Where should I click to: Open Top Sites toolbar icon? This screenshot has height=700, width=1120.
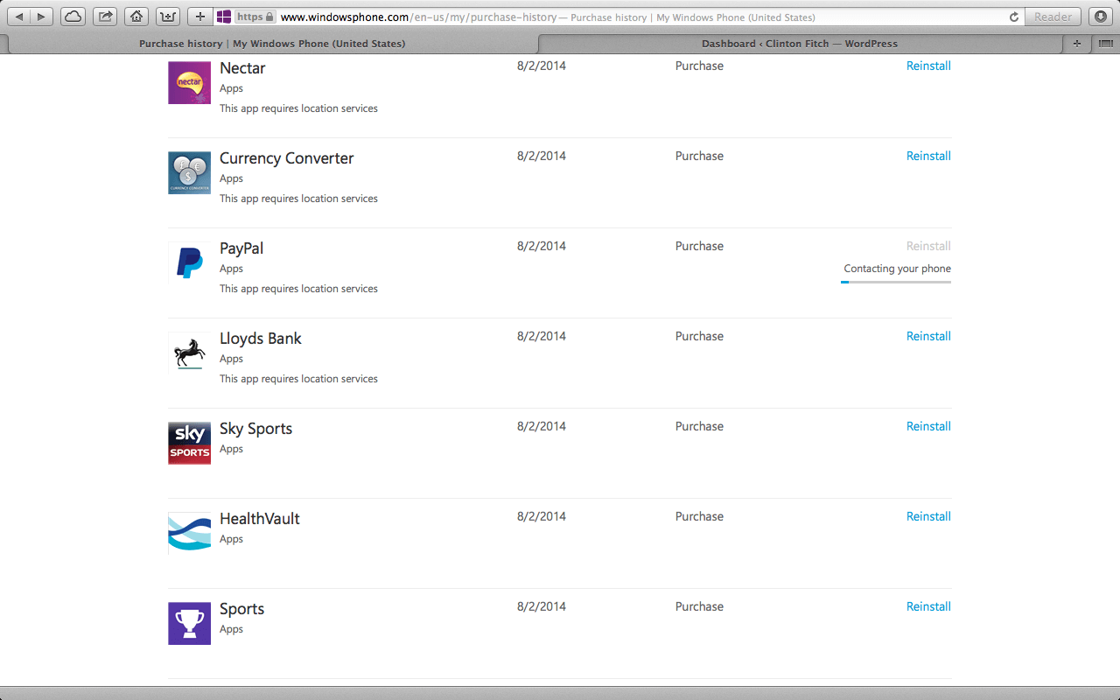tap(167, 17)
